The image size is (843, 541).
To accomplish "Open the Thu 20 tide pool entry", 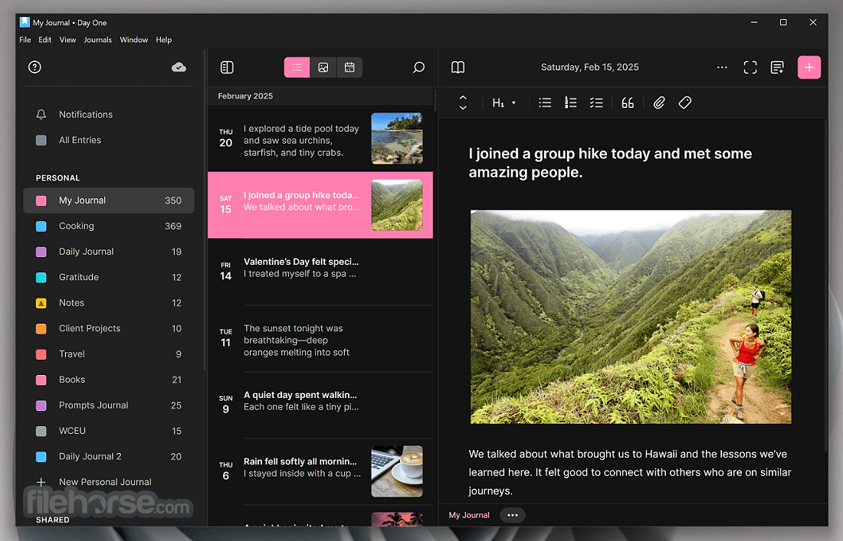I will click(x=320, y=139).
